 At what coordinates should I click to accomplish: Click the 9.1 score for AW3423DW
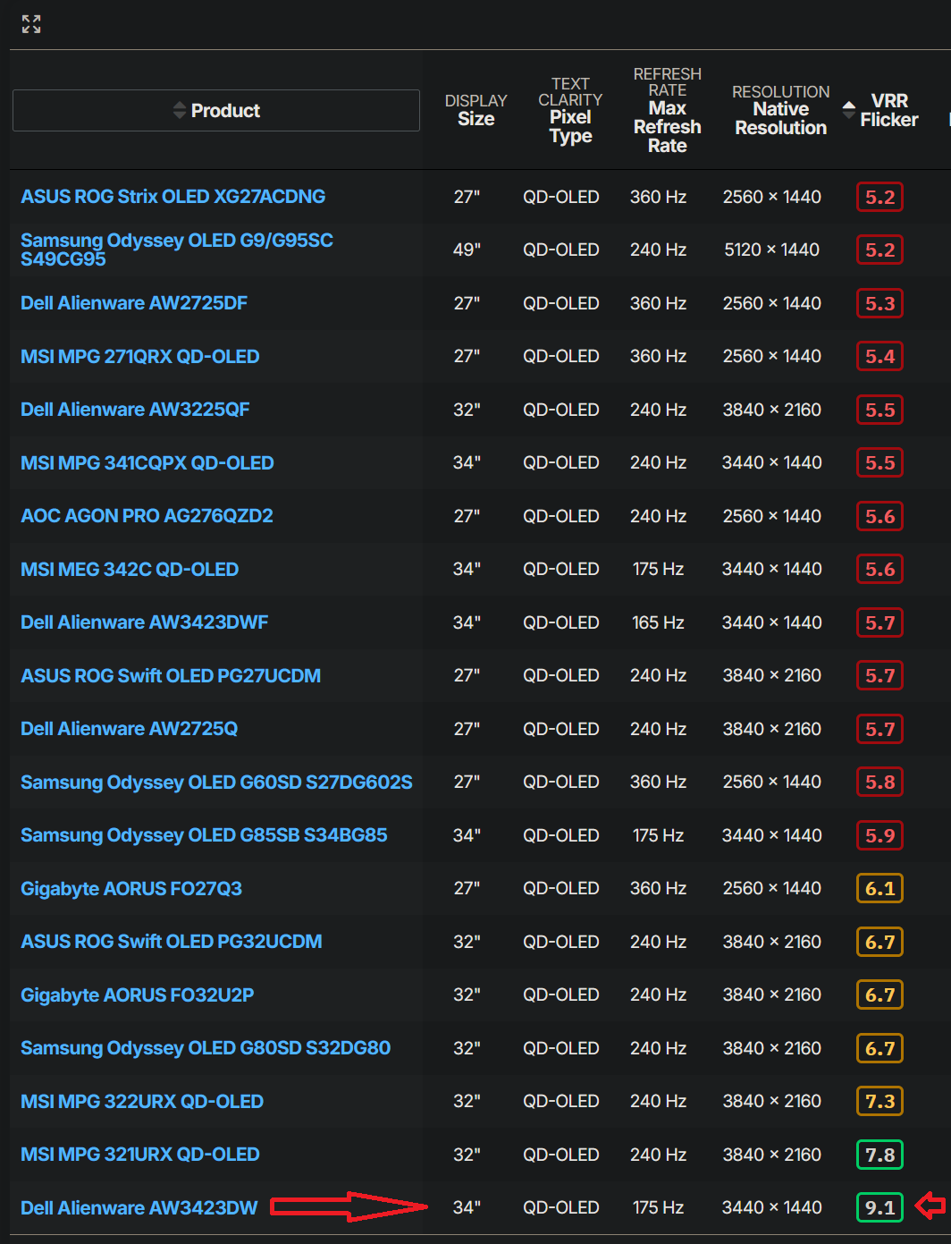pos(879,1207)
